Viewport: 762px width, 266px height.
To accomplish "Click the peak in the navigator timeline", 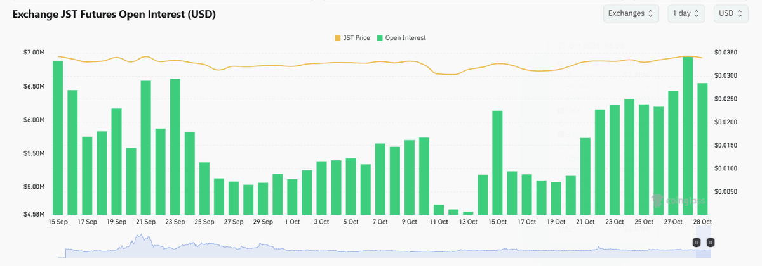I will point(137,237).
